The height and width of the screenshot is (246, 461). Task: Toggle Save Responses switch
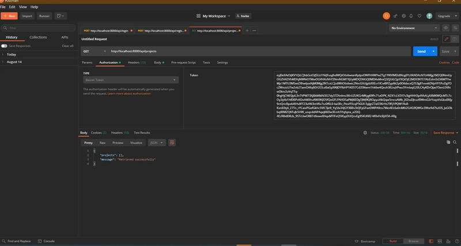(4, 46)
